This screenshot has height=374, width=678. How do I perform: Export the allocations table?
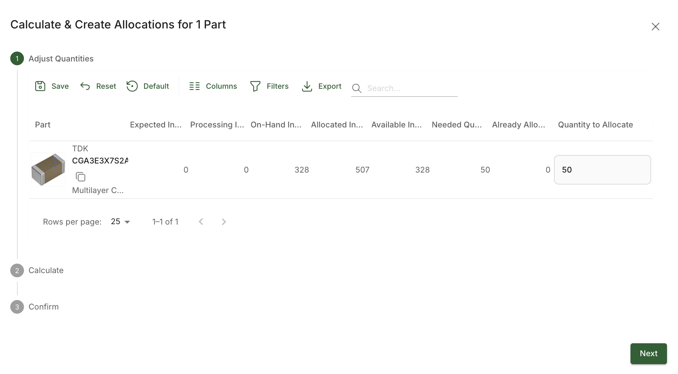click(x=322, y=86)
